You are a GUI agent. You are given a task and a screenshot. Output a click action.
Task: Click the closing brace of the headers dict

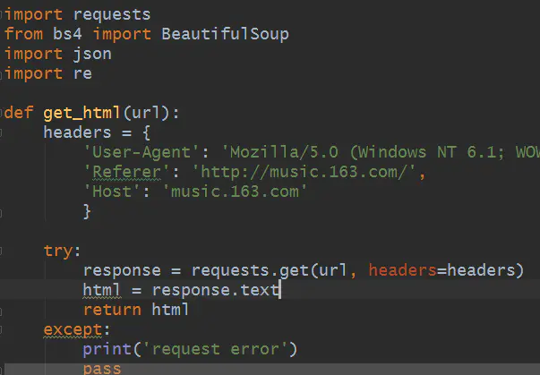click(x=87, y=211)
